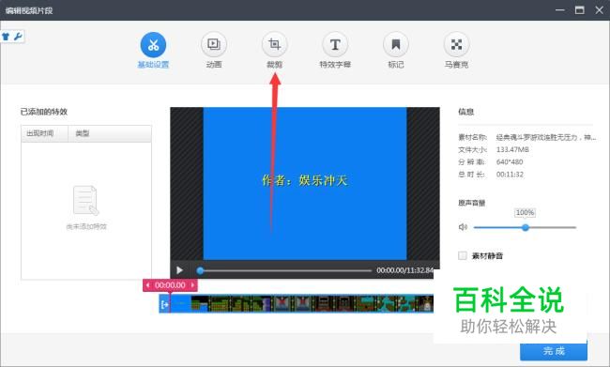610x367 pixels.
Task: Click the 完成 button
Action: (x=554, y=351)
